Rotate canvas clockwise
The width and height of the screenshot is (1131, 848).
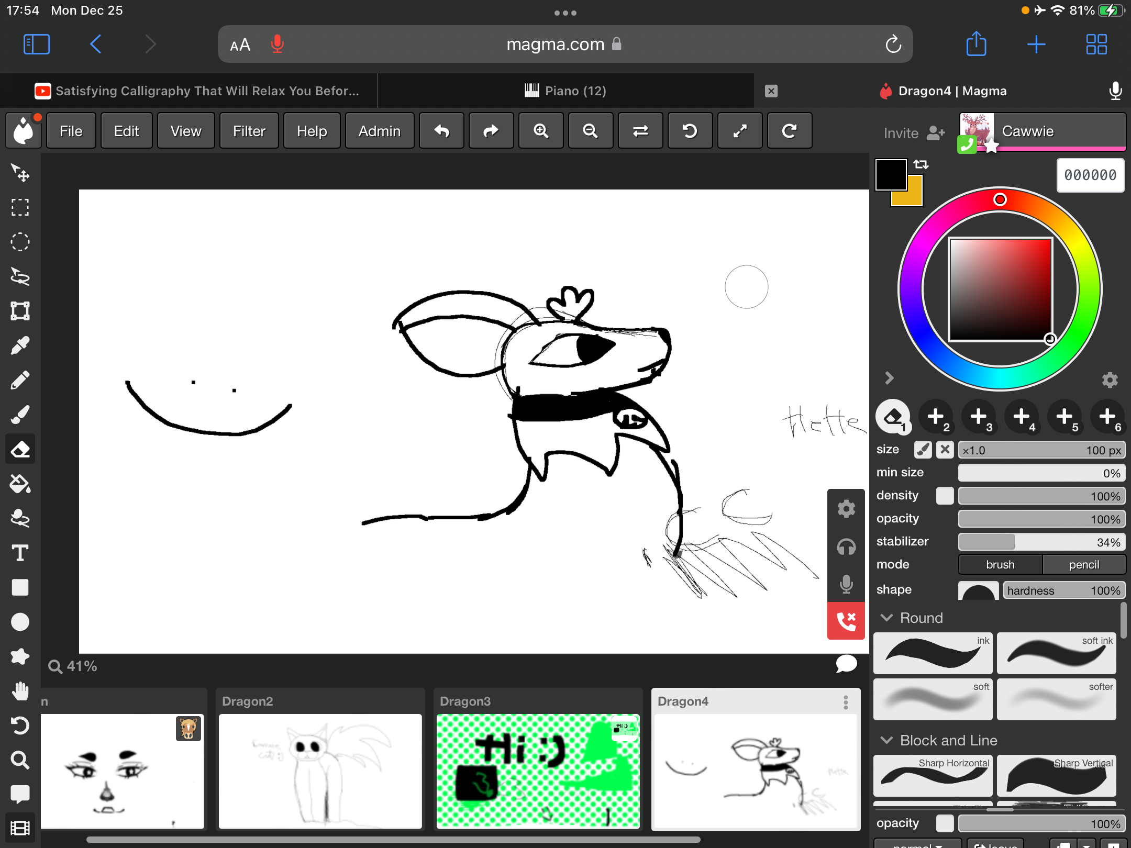[790, 131]
